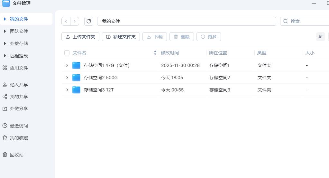
Task: Select the file name 存储空间2 500G
Action: pyautogui.click(x=101, y=78)
